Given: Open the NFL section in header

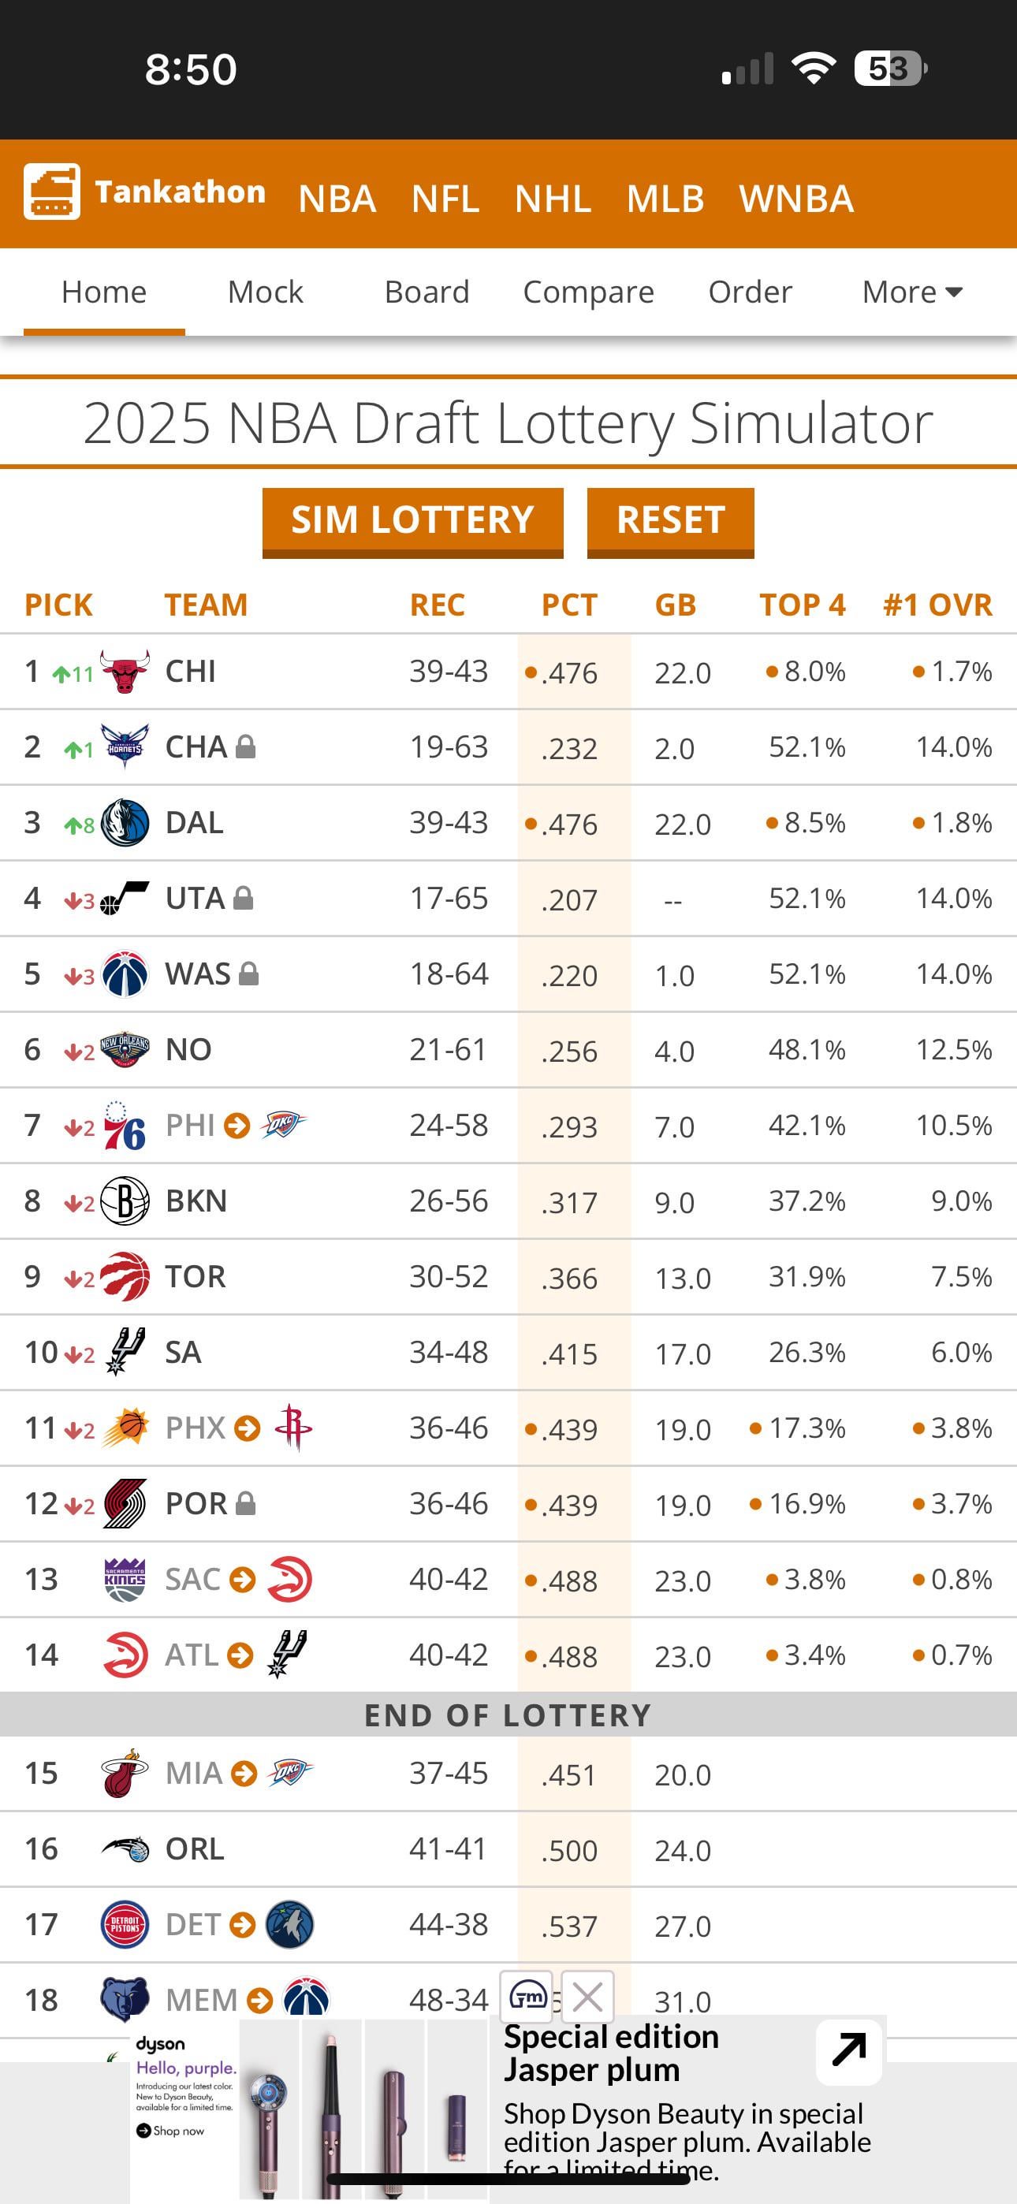Looking at the screenshot, I should [445, 199].
